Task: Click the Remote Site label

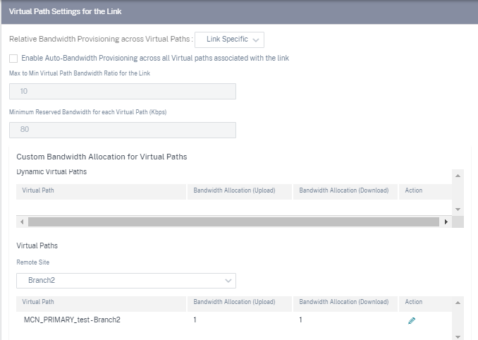Action: pos(33,262)
